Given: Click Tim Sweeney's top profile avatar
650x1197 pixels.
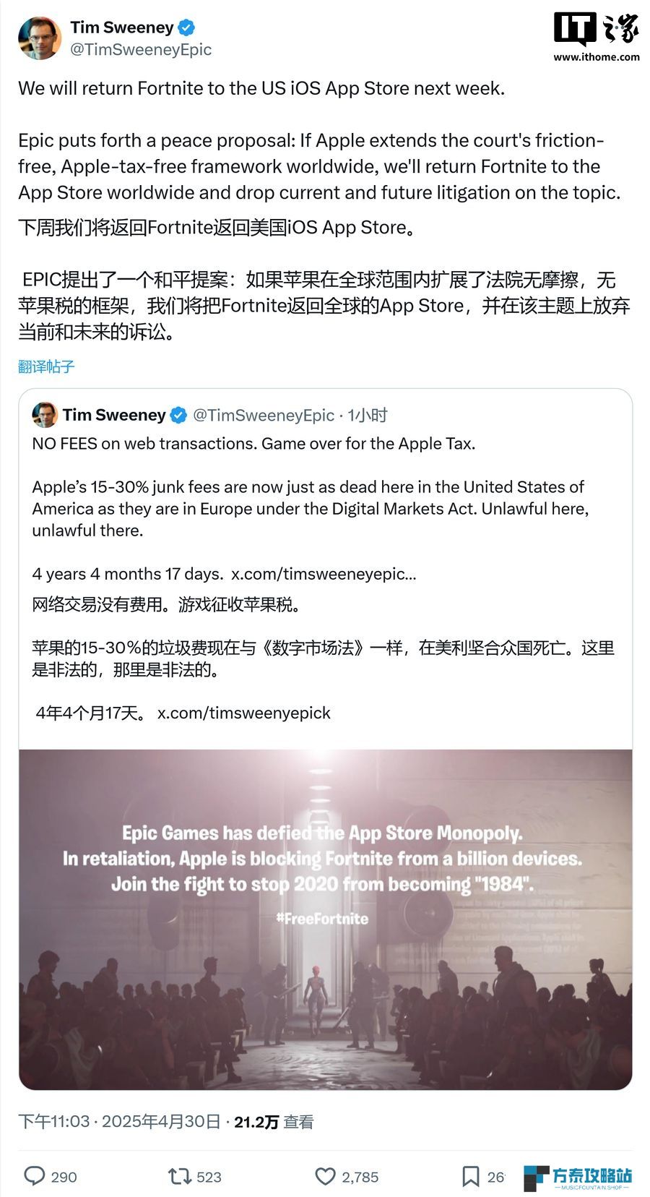Looking at the screenshot, I should point(40,38).
